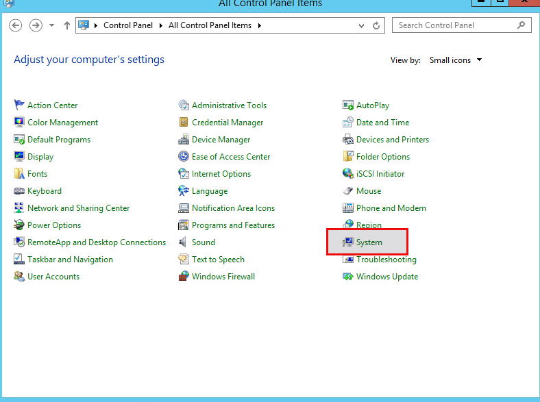
Task: Click the Text to Speech icon
Action: pos(184,259)
